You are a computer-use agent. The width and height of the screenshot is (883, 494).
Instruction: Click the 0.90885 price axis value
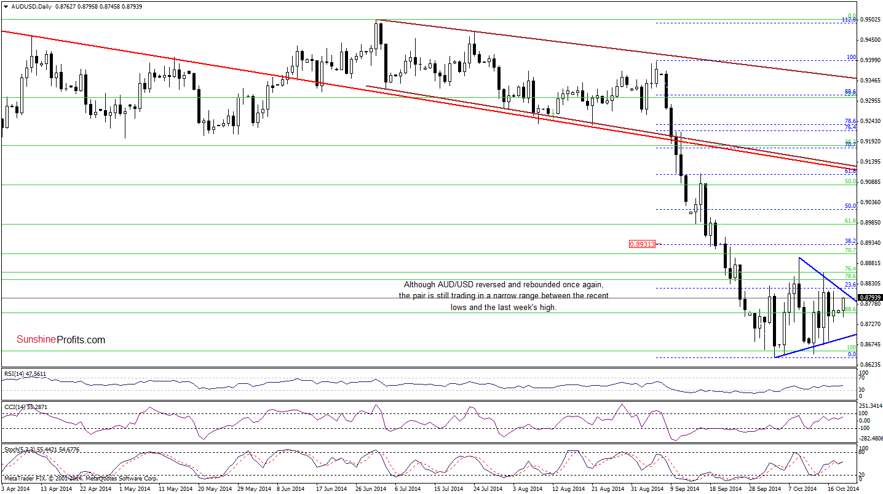[x=869, y=181]
